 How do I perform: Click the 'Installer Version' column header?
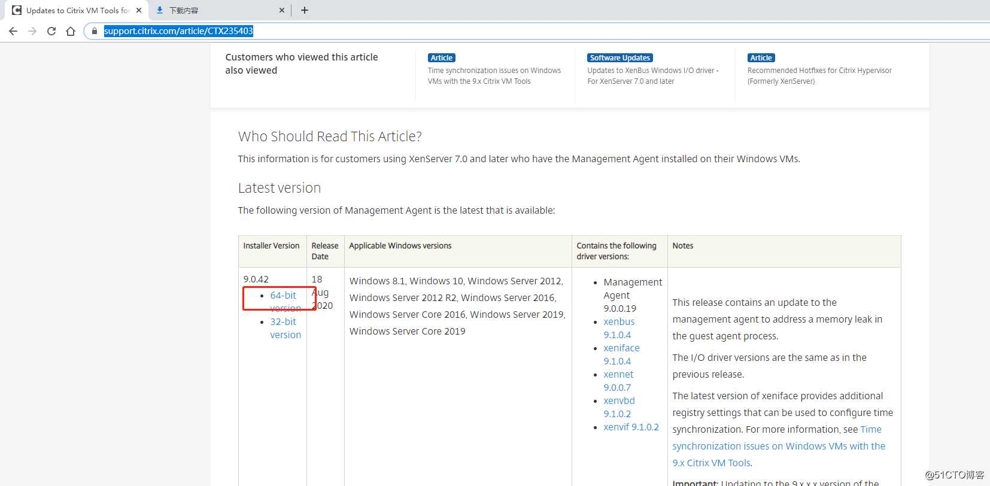(271, 245)
